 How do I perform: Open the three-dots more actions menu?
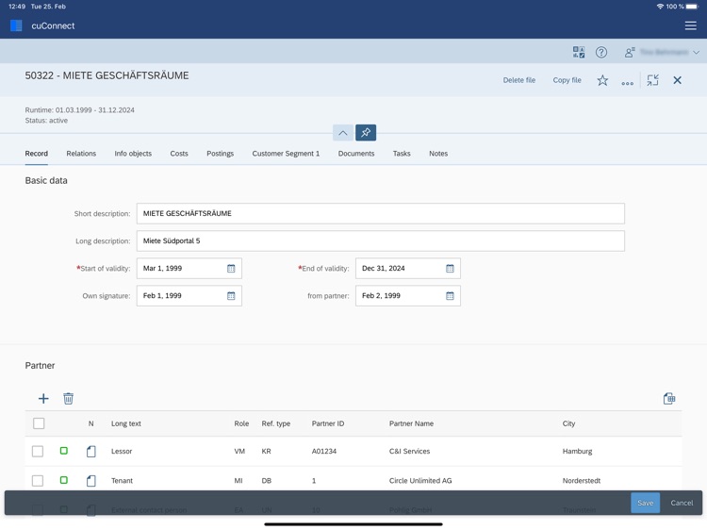627,83
